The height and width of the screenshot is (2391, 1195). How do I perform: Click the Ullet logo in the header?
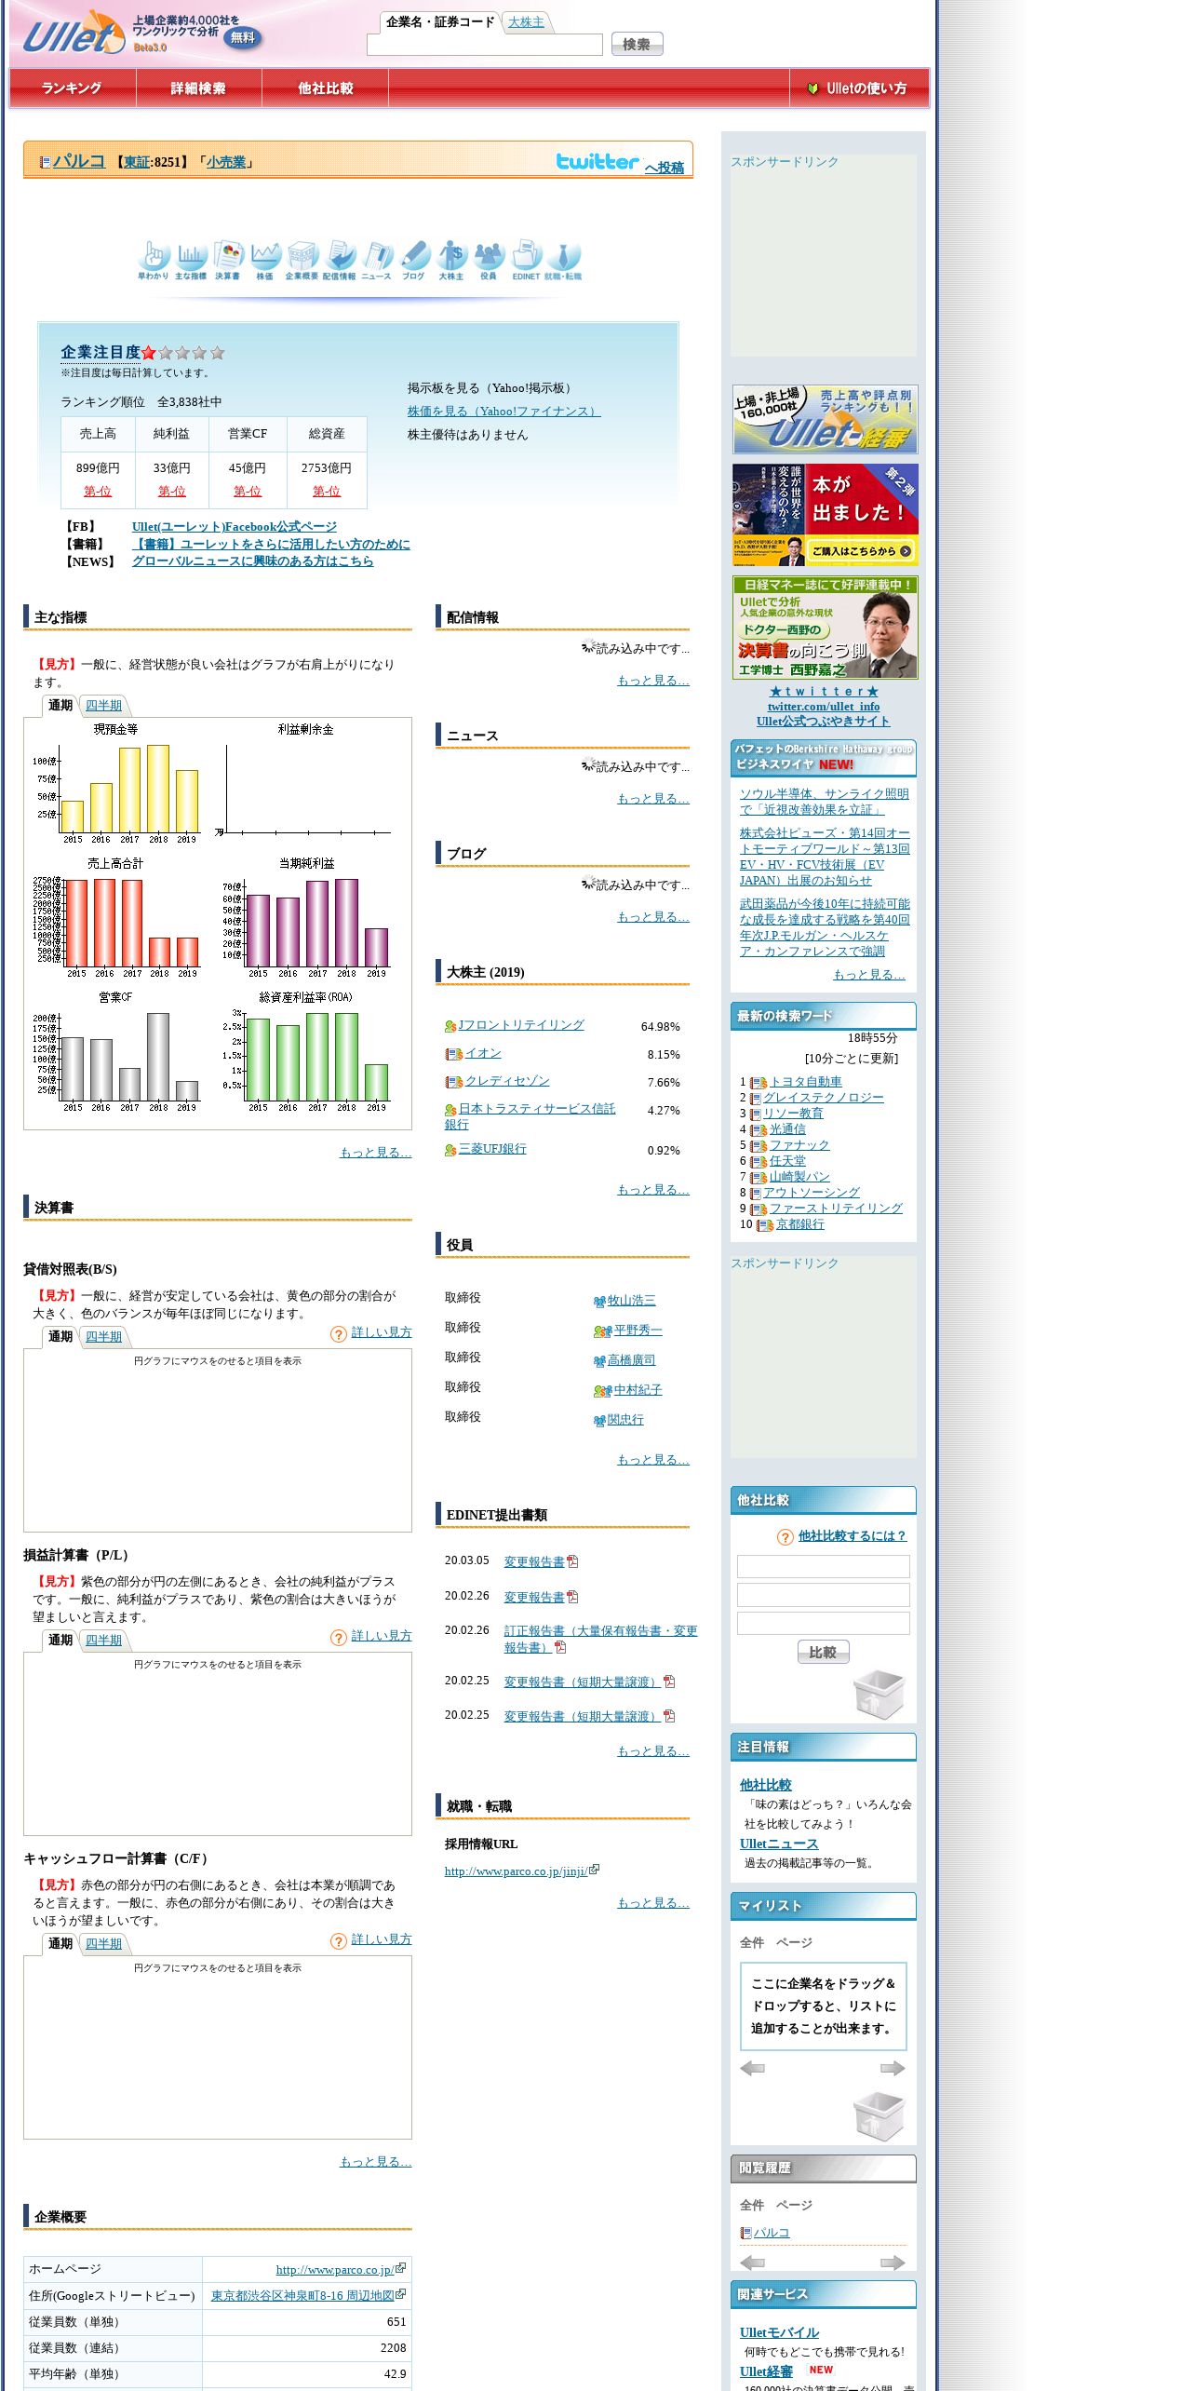[73, 34]
